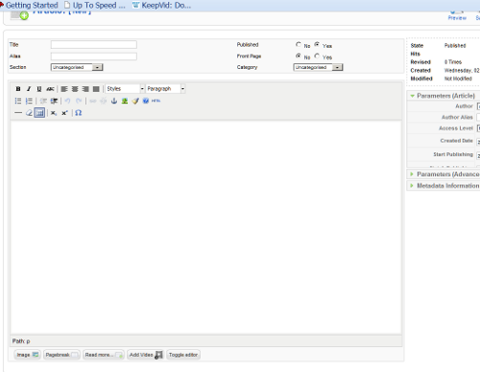Click inside the article text editing area
Image resolution: width=480 pixels, height=372 pixels.
pyautogui.click(x=206, y=227)
